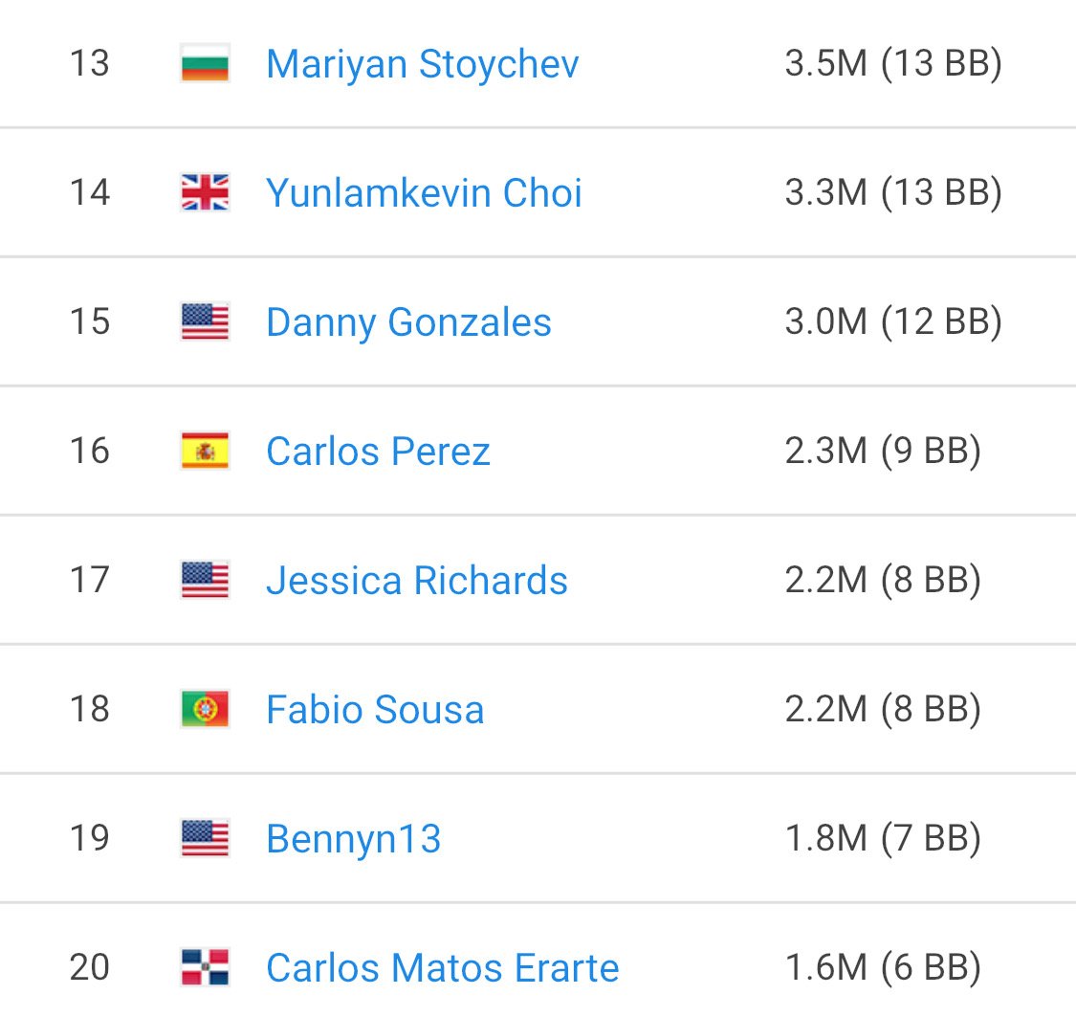
Task: Go to Carlos Perez's player page
Action: coord(378,452)
